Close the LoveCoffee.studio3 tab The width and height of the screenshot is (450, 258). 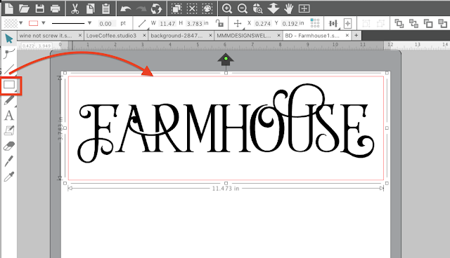click(x=144, y=36)
